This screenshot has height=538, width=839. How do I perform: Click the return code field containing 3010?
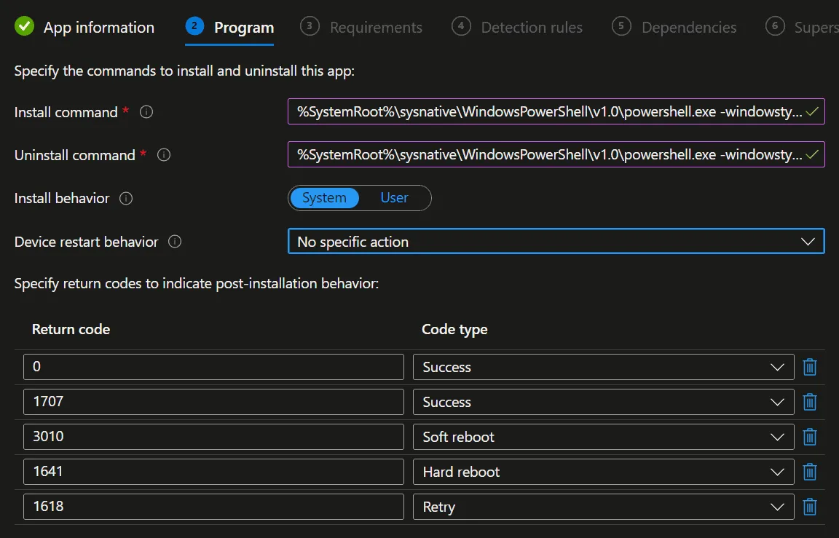tap(213, 437)
